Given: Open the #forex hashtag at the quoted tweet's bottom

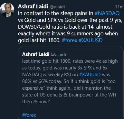Looking at the screenshot, I should click(29, 115).
